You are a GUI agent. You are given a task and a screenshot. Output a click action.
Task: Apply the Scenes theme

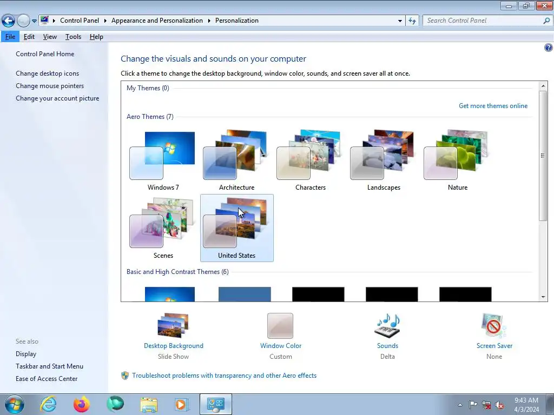(x=163, y=228)
